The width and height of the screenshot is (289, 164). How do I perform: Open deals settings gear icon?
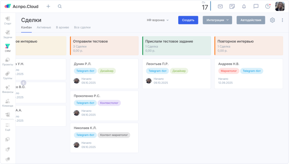tap(272, 20)
